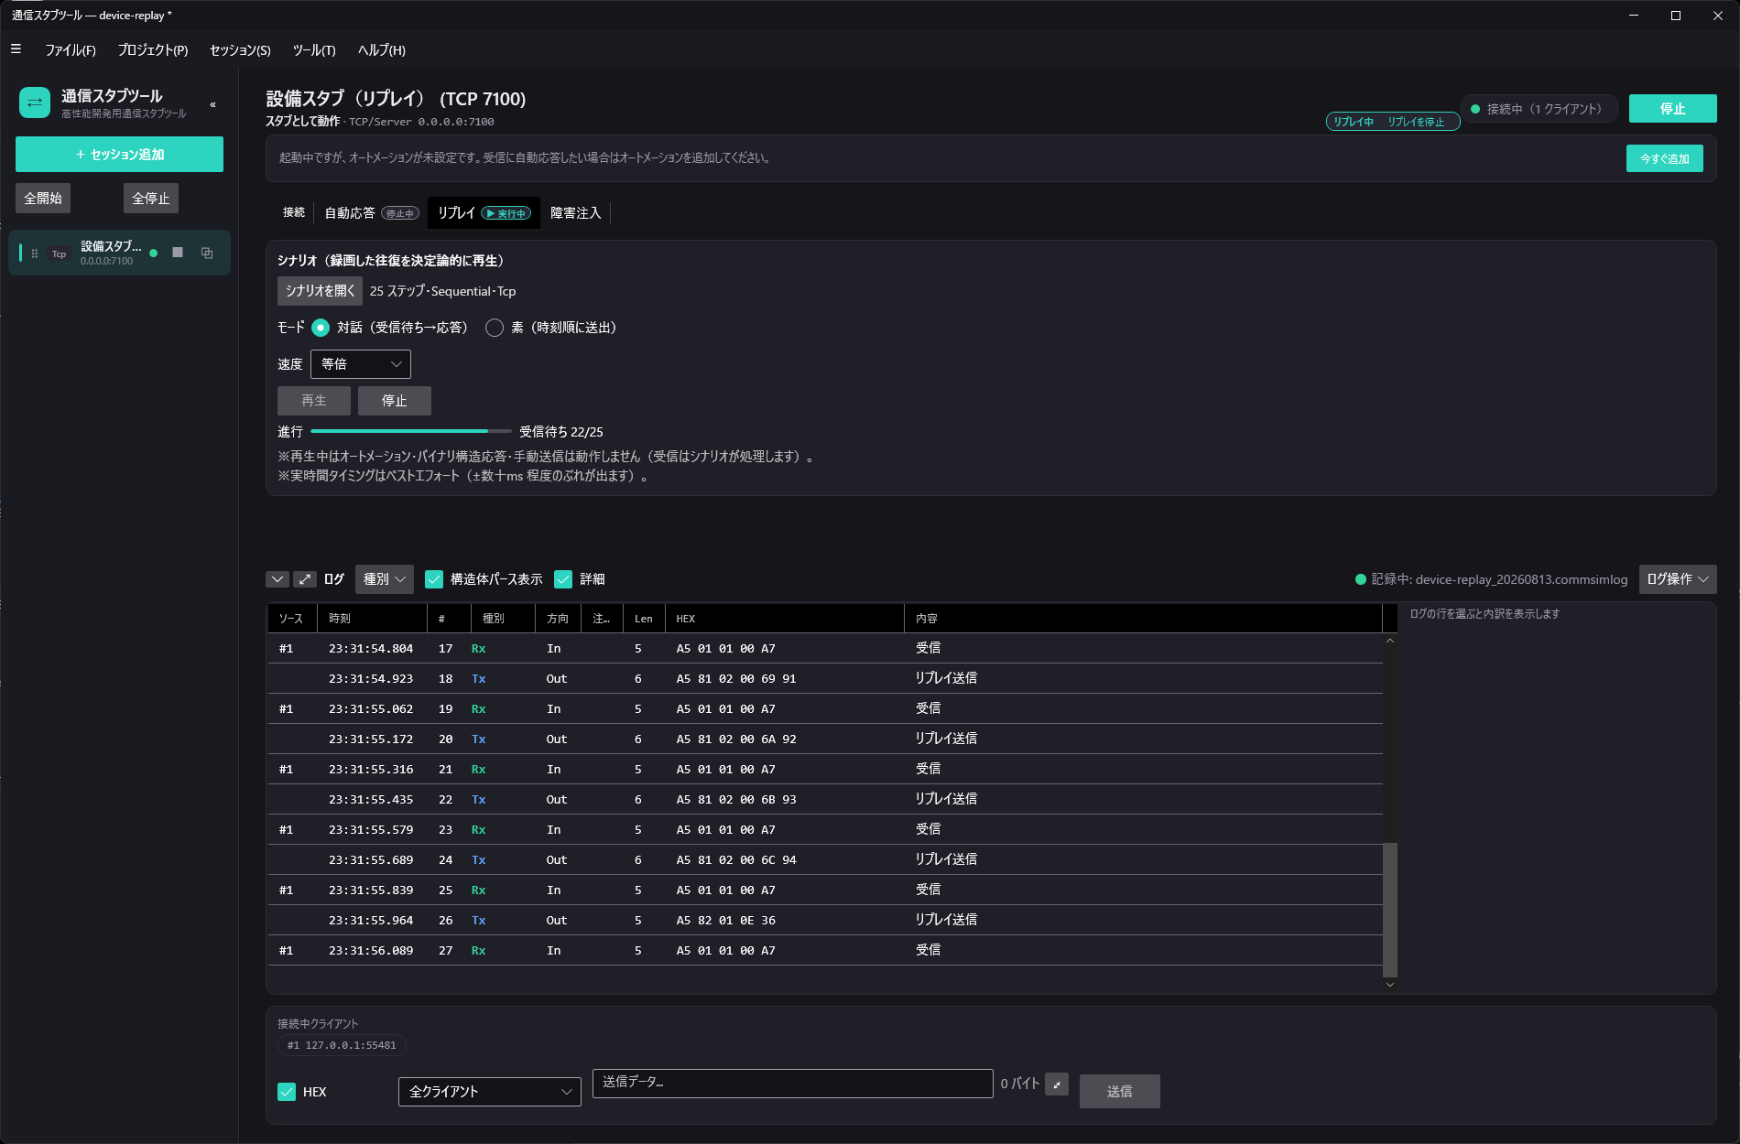Click the 時刻 column header in the log
Screen dimensions: 1740x1144
point(372,619)
